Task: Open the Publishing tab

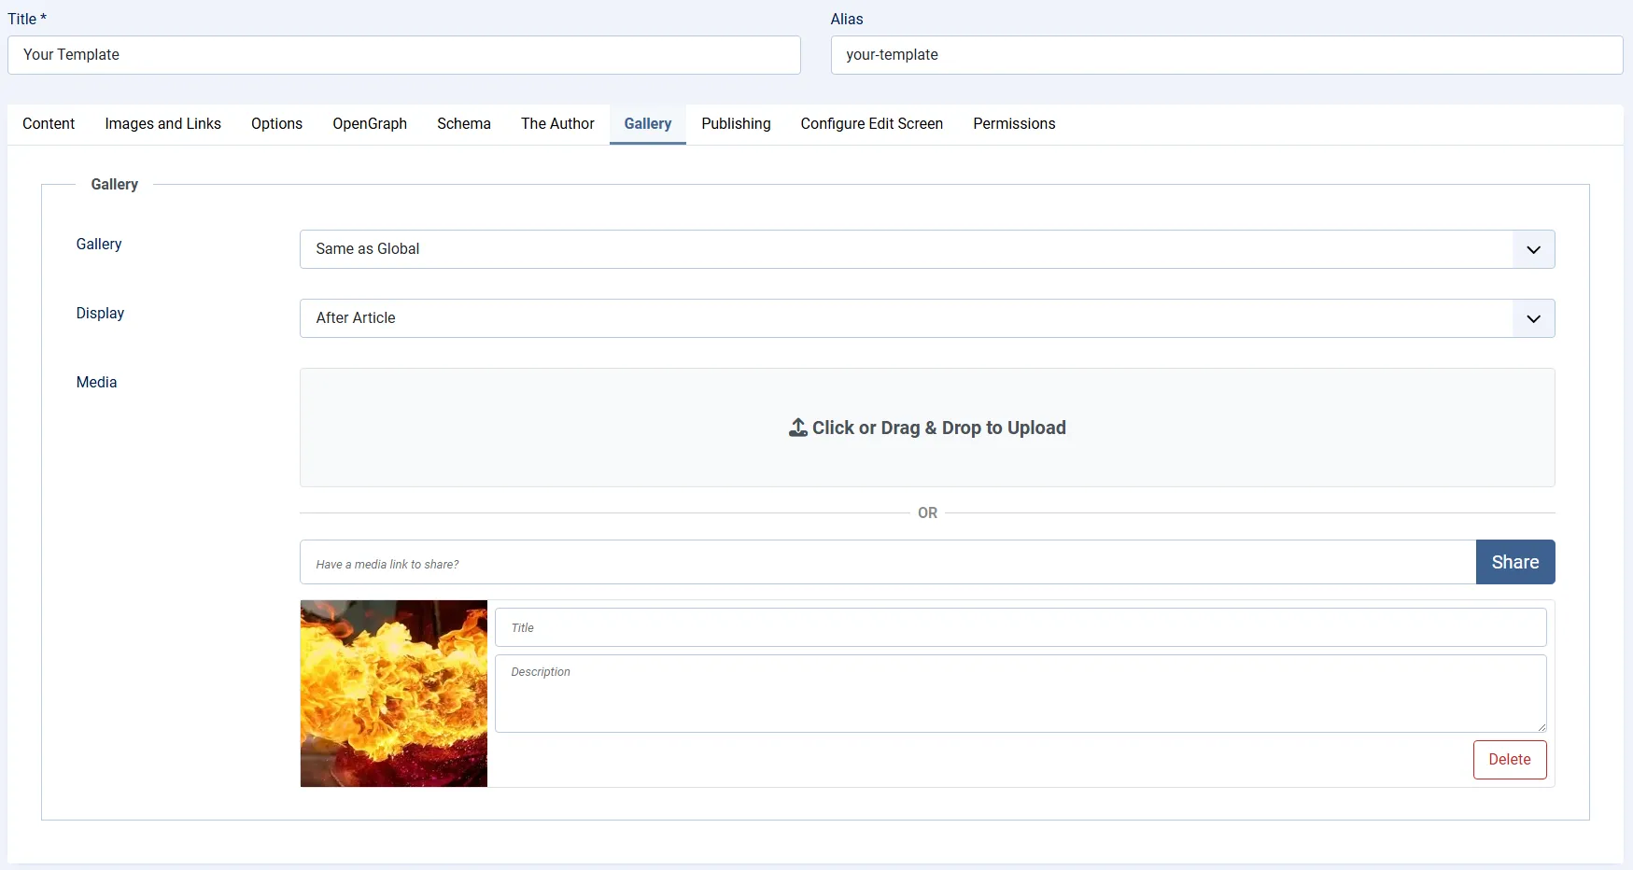Action: (736, 124)
